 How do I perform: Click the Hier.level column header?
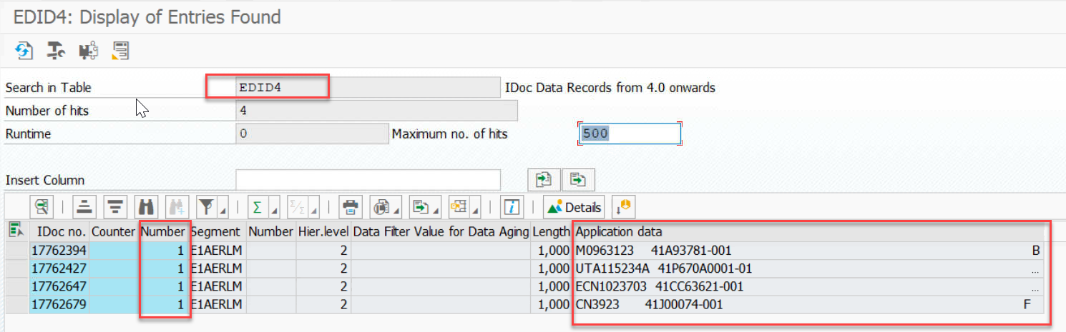pos(323,231)
